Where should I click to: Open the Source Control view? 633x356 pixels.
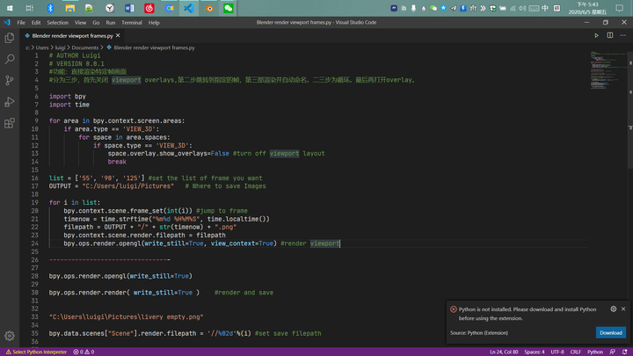click(10, 81)
